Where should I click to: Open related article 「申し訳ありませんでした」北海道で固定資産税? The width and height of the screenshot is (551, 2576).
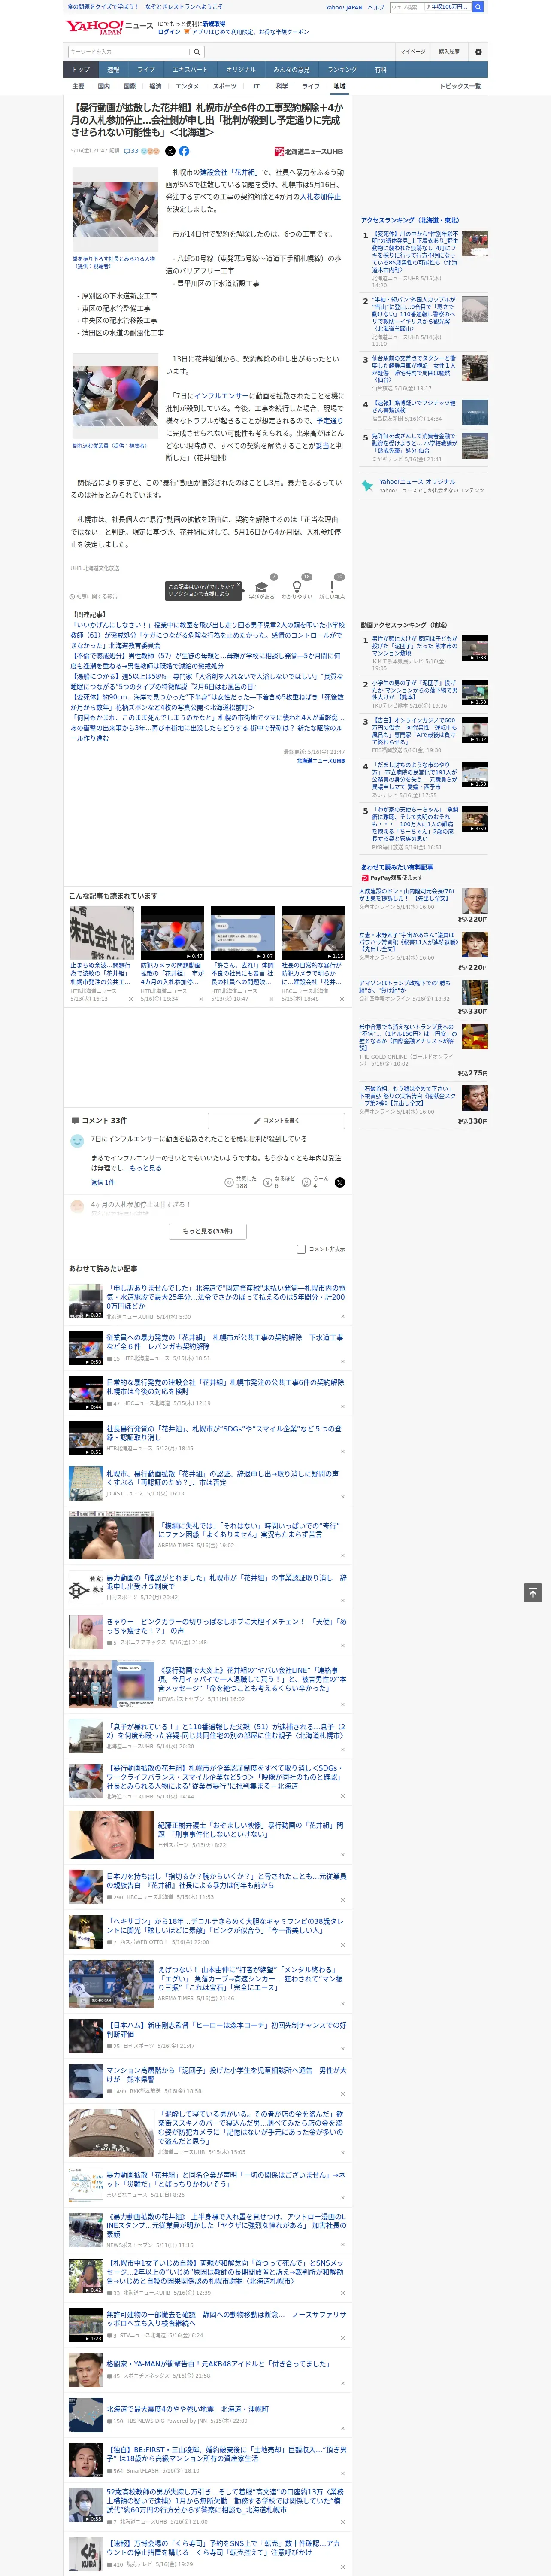pos(226,1297)
